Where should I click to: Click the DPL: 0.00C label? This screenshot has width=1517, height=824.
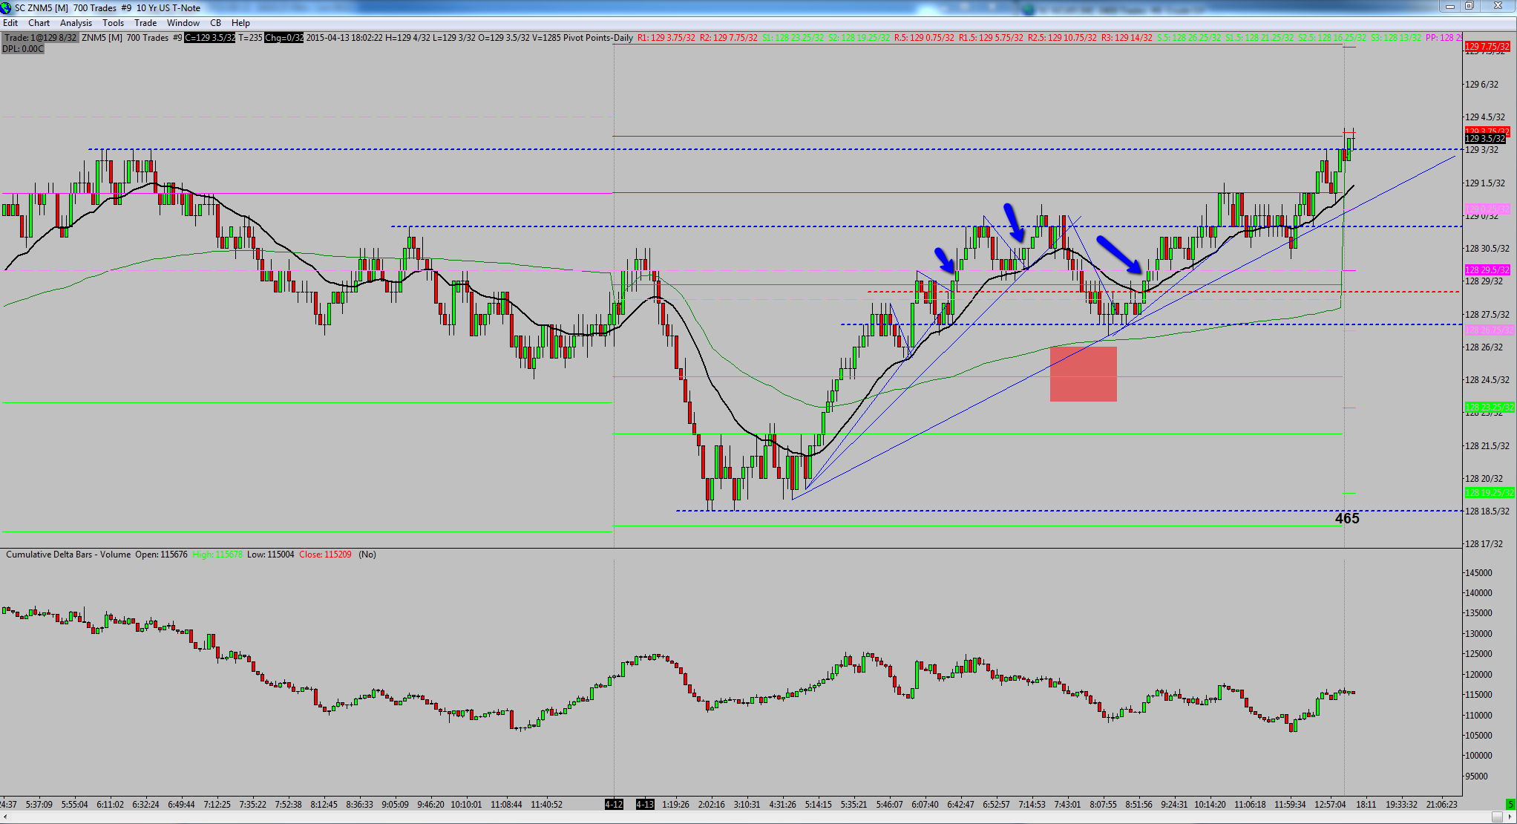pos(23,49)
